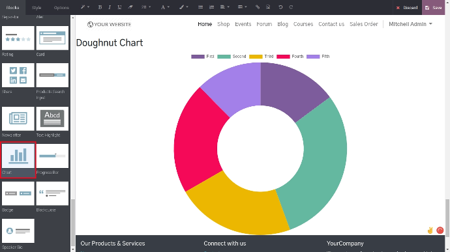Toggle underline formatting
Viewport: 450px width, 252px height.
(119, 7)
